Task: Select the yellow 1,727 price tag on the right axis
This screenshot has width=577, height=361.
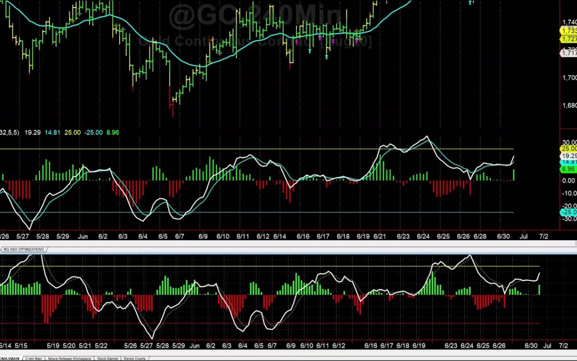Action: pos(570,39)
